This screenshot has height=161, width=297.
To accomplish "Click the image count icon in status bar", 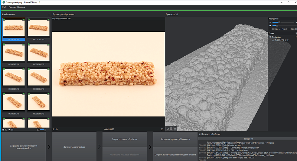I will pyautogui.click(x=3, y=130).
